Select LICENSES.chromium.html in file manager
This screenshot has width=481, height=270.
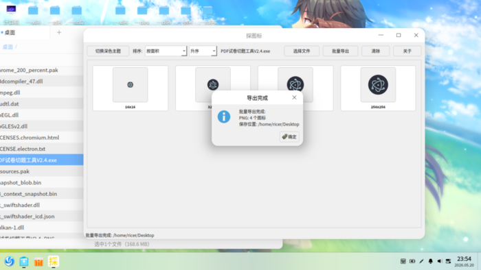41,138
